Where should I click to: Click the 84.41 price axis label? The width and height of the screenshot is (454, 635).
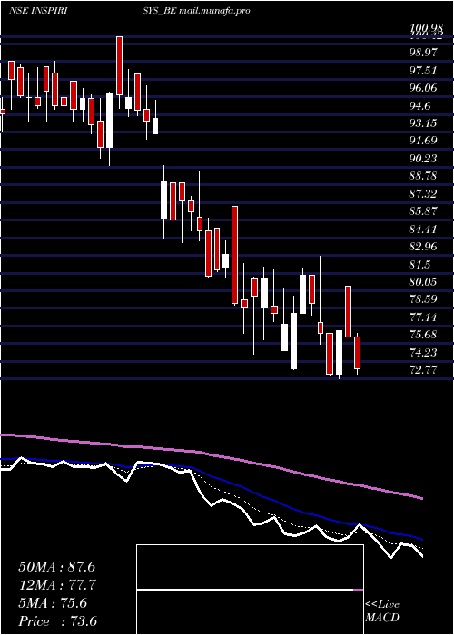point(423,229)
